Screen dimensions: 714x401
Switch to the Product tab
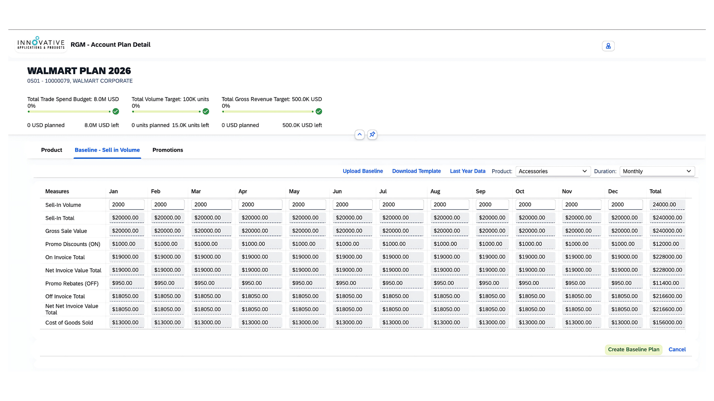coord(52,150)
